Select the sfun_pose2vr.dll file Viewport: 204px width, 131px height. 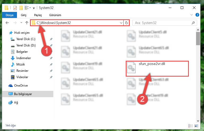tap(157, 69)
